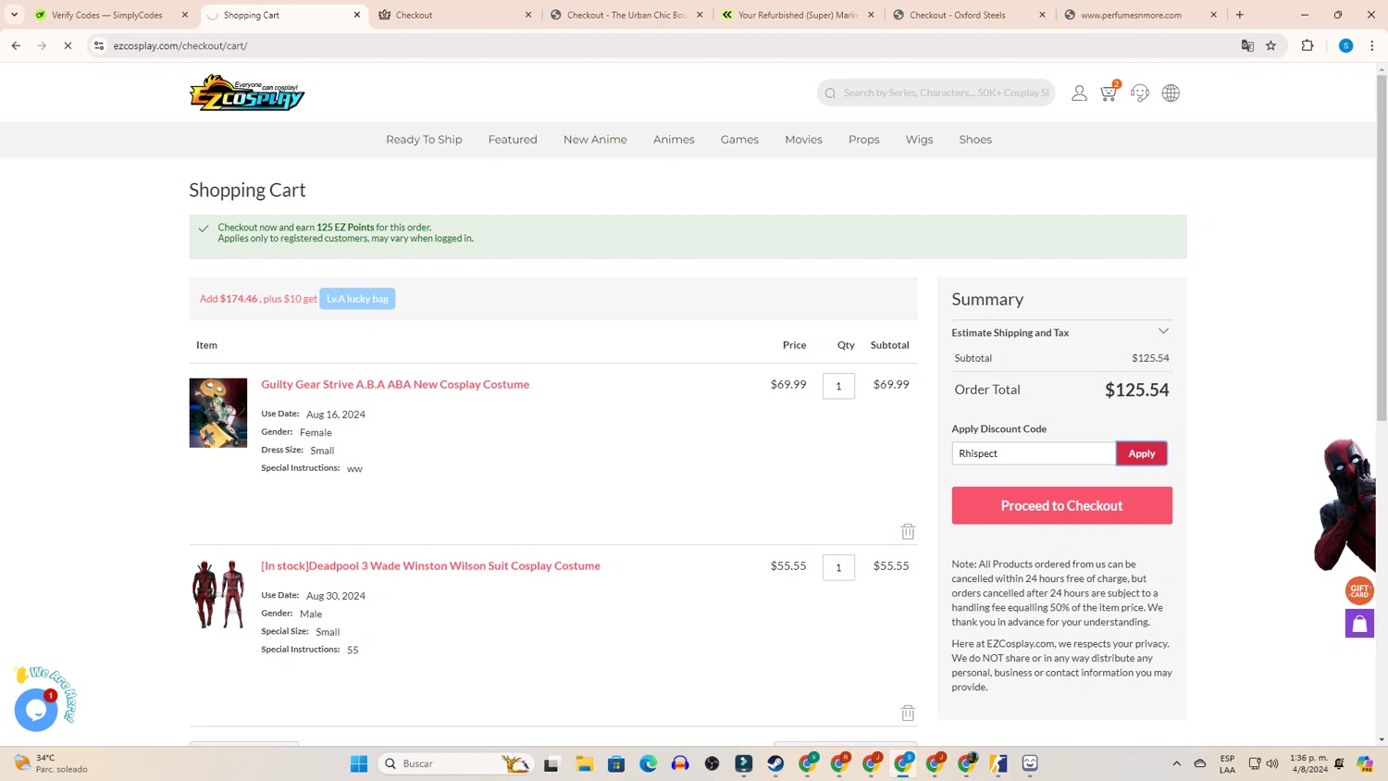Open the Deadpool 3 costume thumbnail
This screenshot has height=781, width=1388.
pos(218,594)
